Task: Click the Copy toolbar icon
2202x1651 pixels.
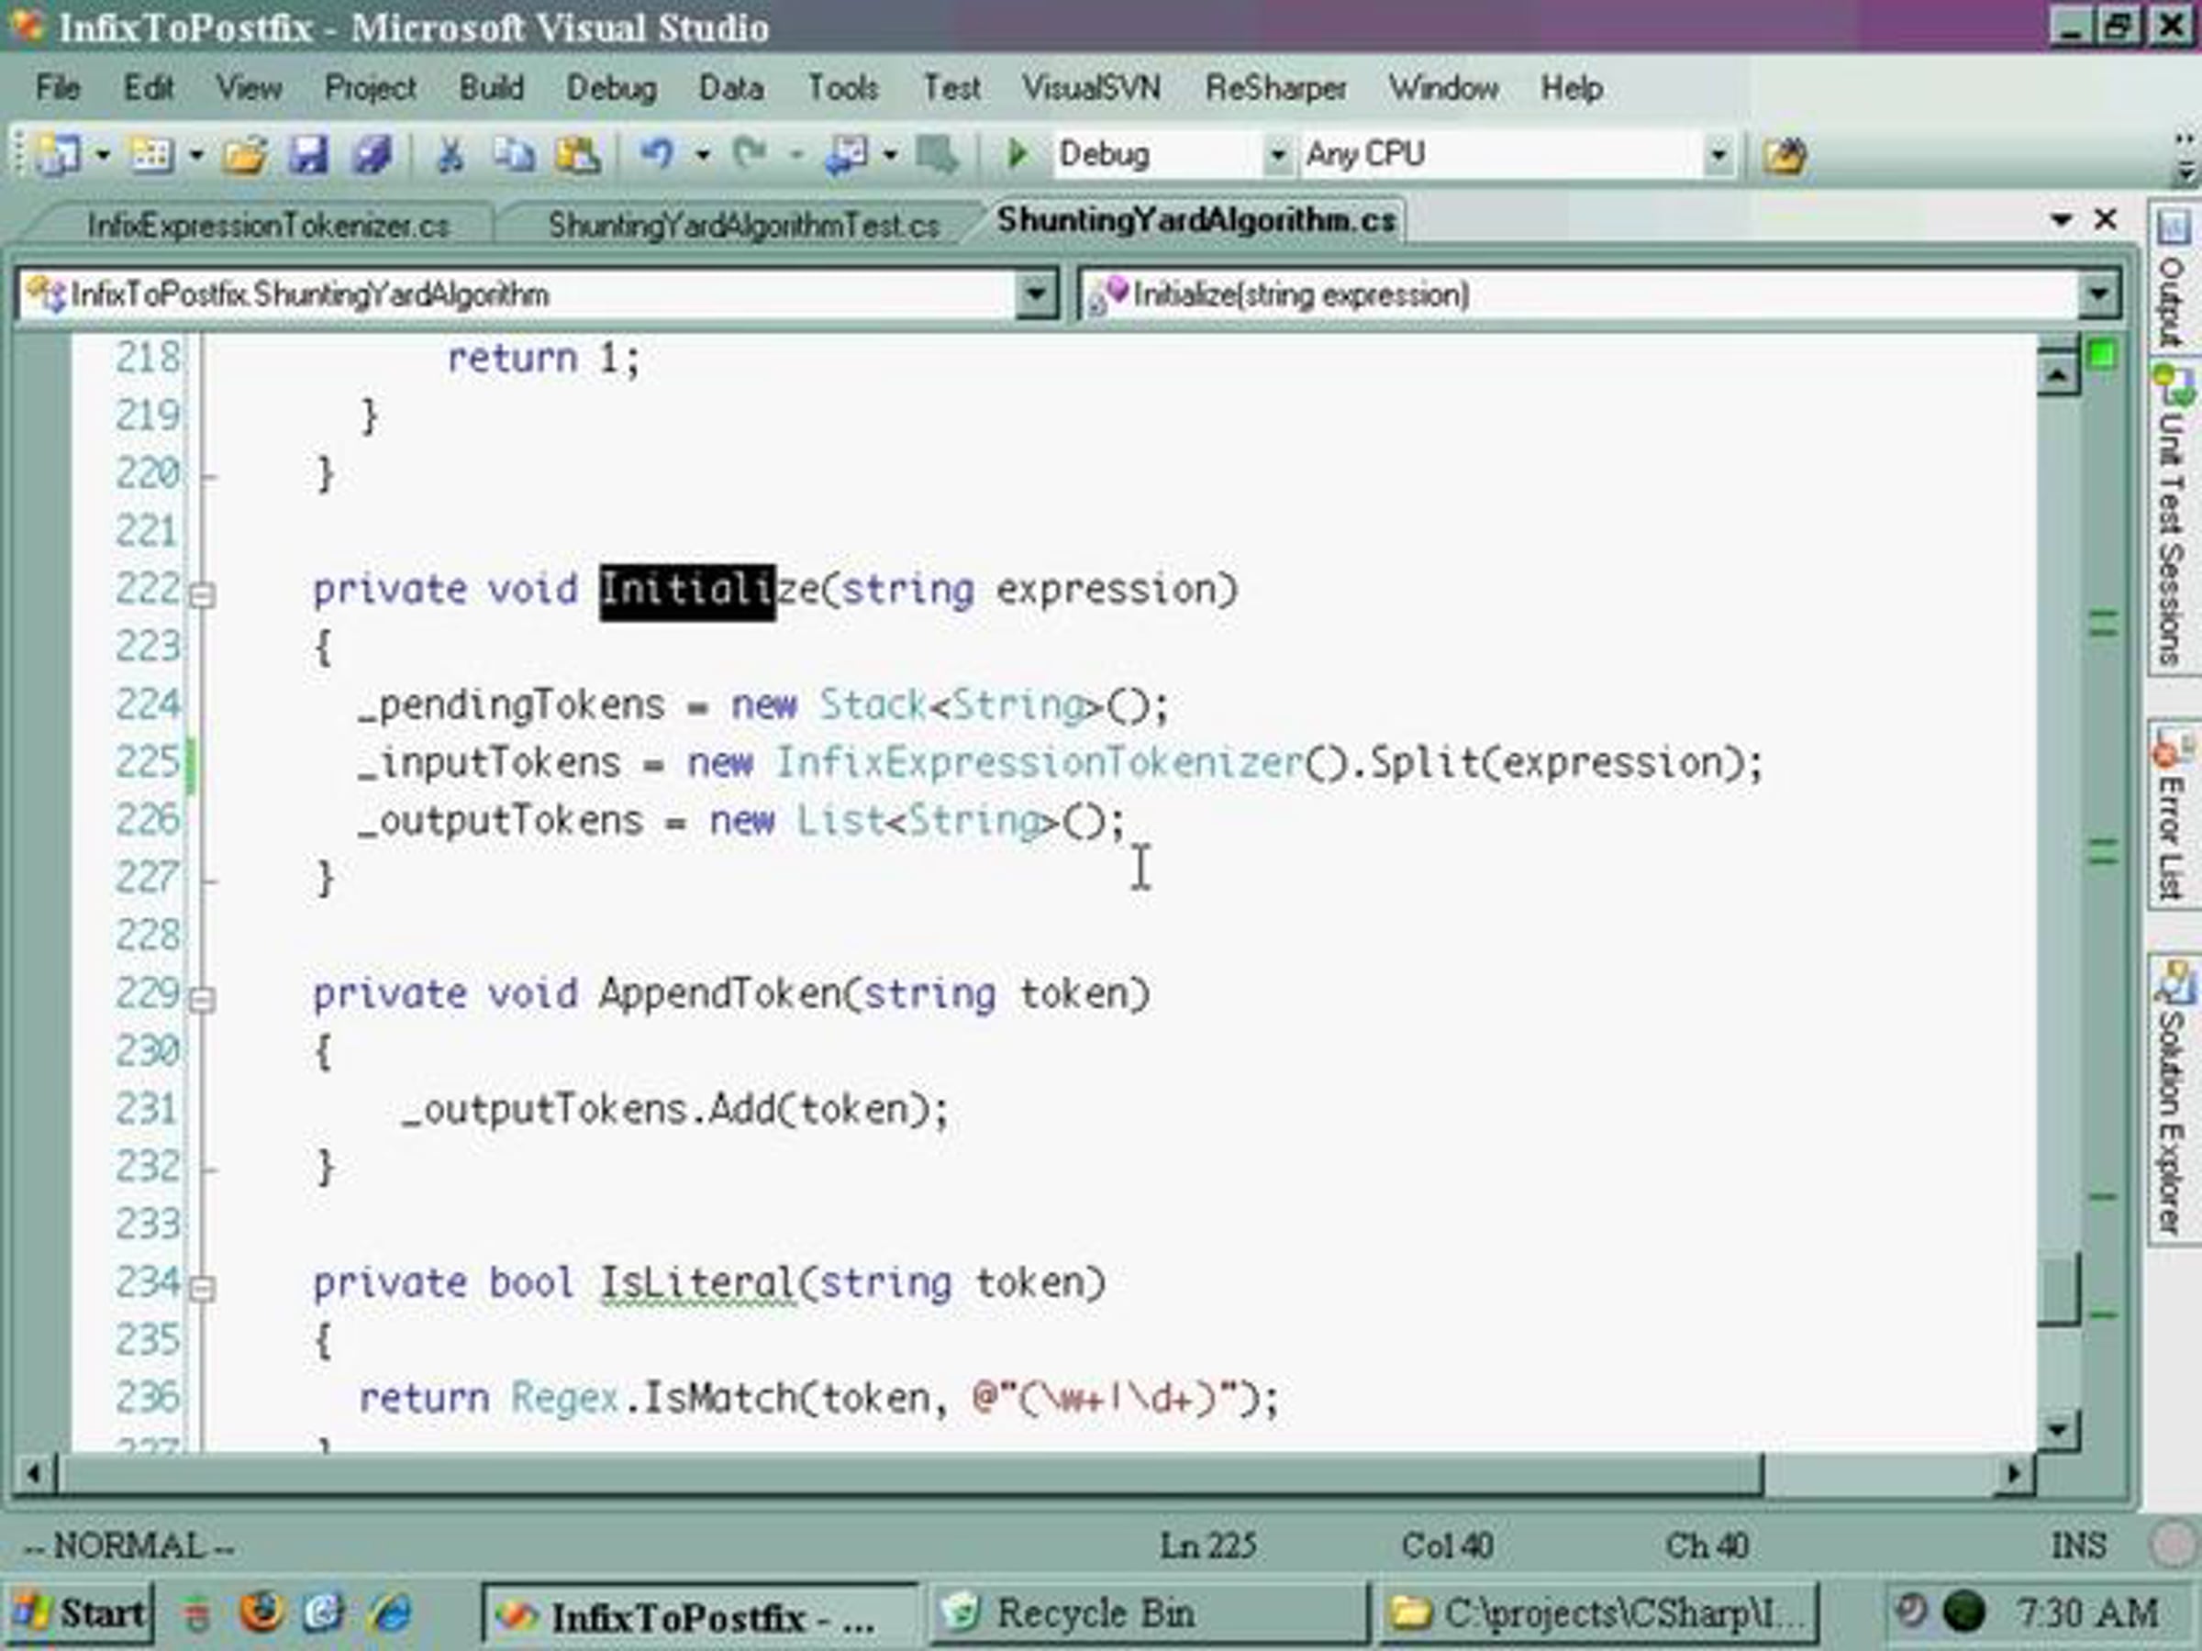Action: pos(514,154)
